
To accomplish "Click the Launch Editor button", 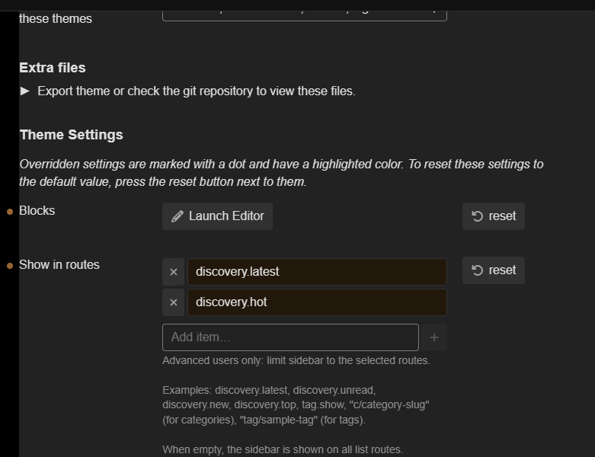I will click(x=217, y=216).
